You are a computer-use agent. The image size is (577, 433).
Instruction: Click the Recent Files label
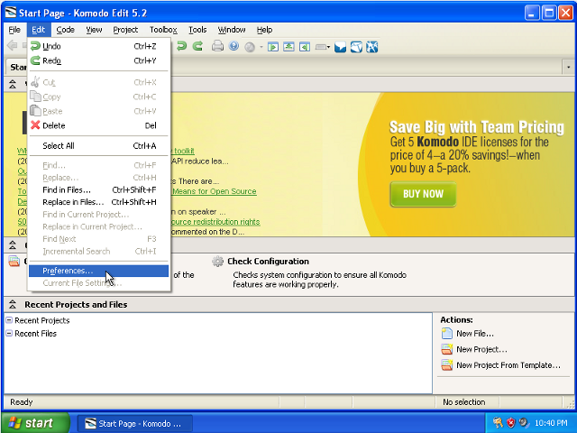click(x=36, y=334)
